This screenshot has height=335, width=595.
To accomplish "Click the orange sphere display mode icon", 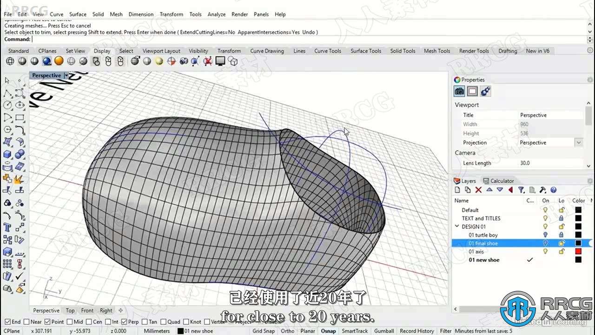I will click(x=59, y=61).
